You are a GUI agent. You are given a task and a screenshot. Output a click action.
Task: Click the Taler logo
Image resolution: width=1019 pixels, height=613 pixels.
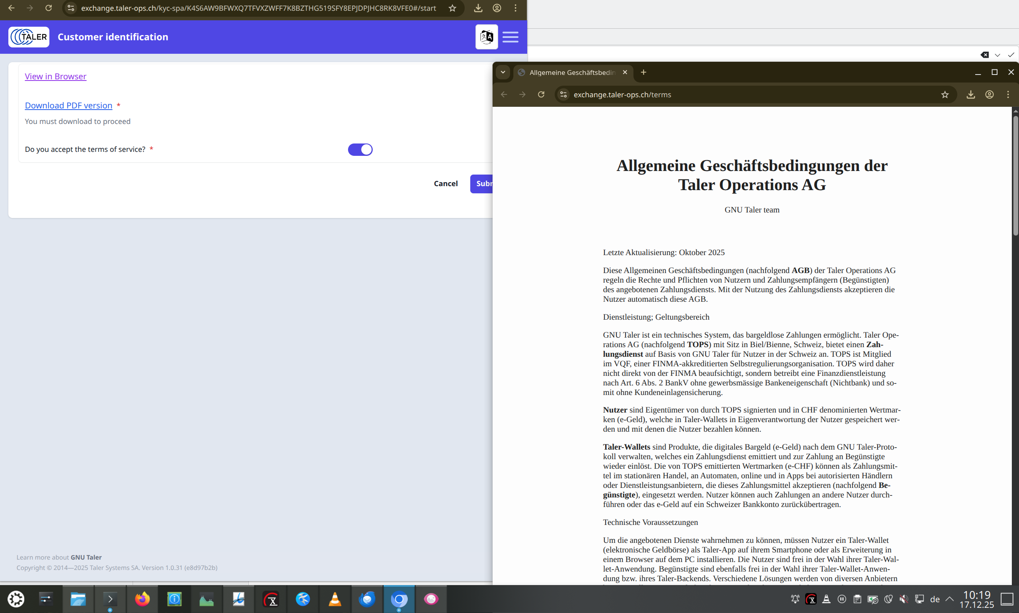click(x=29, y=37)
